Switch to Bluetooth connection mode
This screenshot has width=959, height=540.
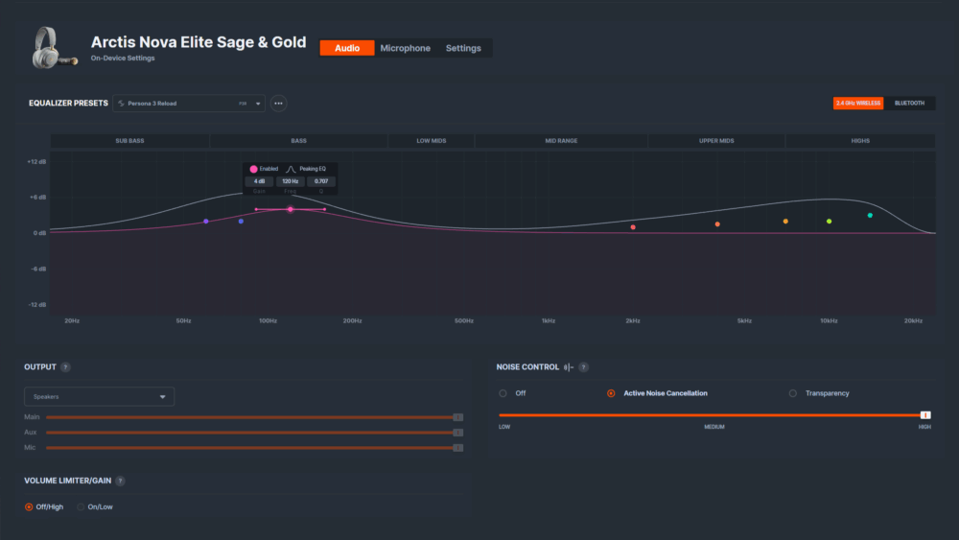coord(909,104)
